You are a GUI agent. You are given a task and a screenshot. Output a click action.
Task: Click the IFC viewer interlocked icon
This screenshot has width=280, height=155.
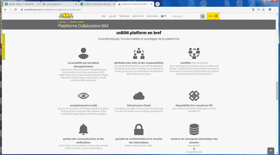tap(194, 96)
